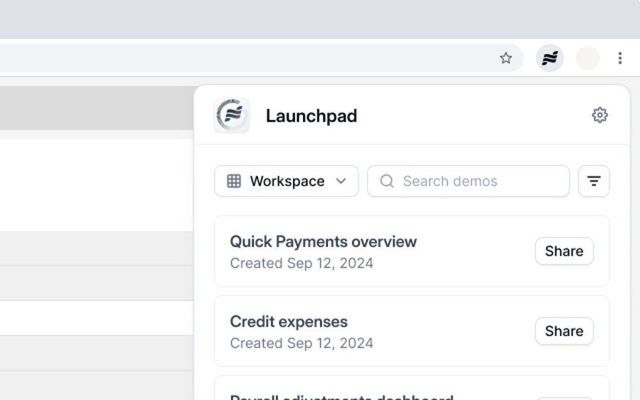Click the magnifying glass search icon
This screenshot has width=640, height=400.
tap(387, 181)
